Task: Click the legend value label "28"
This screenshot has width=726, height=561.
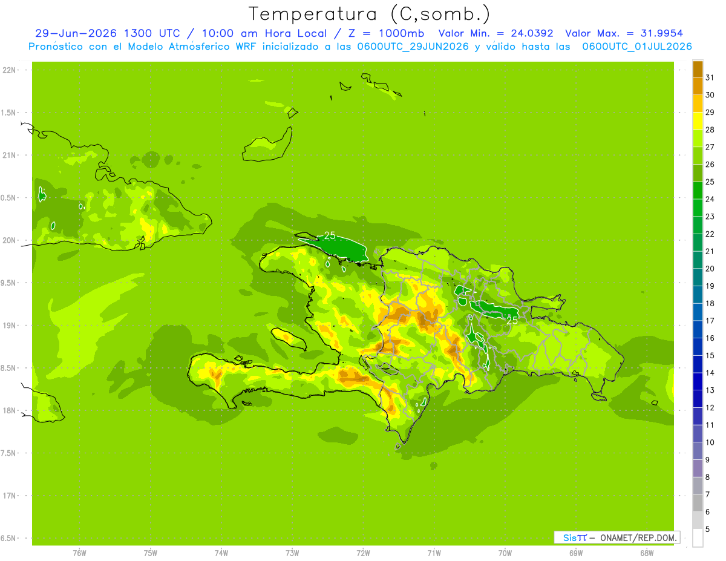Action: (710, 130)
